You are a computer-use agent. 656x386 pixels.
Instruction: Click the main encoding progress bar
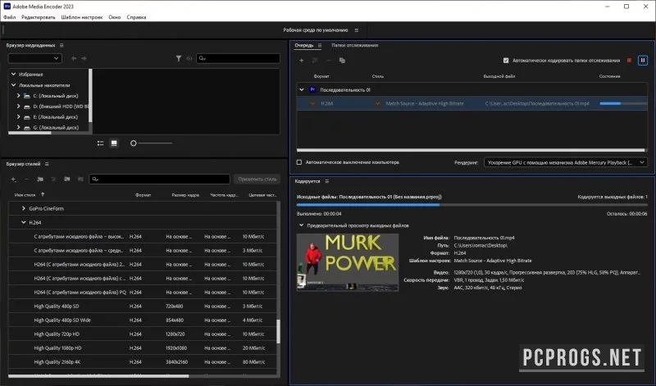click(472, 205)
